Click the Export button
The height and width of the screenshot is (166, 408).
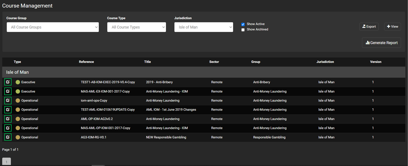[x=369, y=26]
